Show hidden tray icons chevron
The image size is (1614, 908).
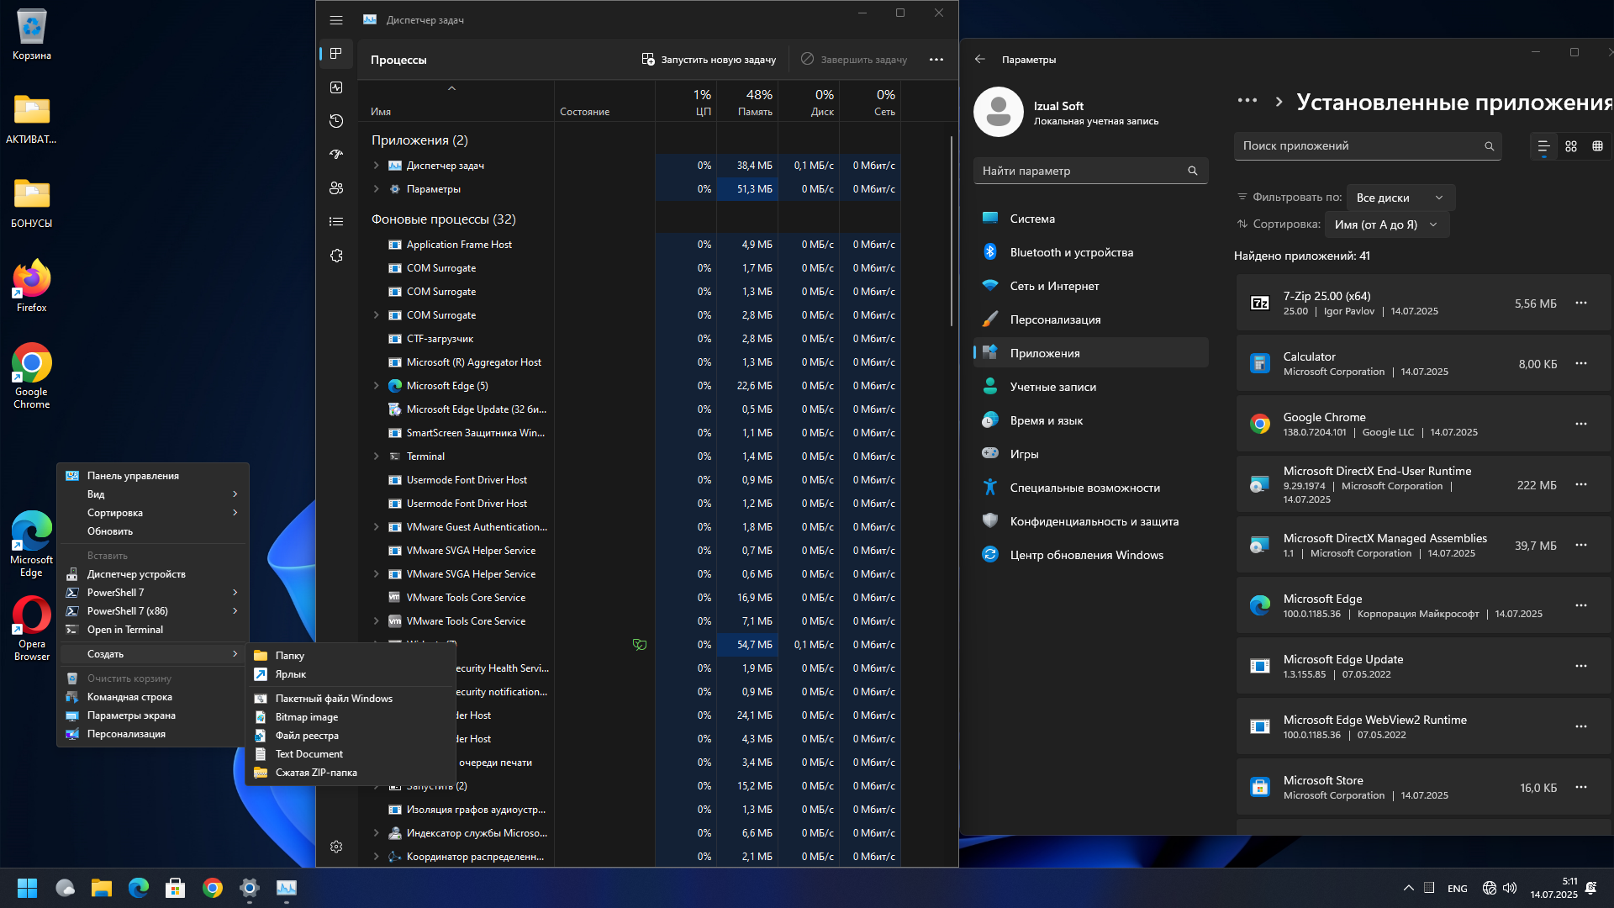pos(1408,888)
